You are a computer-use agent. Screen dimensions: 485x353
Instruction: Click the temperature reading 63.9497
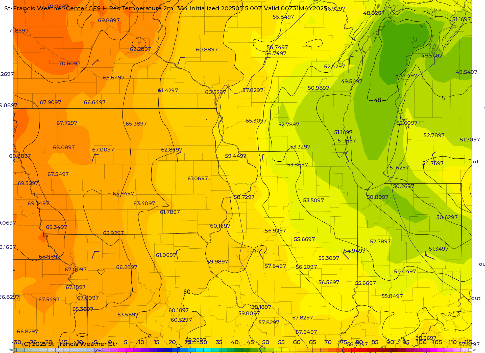click(123, 194)
